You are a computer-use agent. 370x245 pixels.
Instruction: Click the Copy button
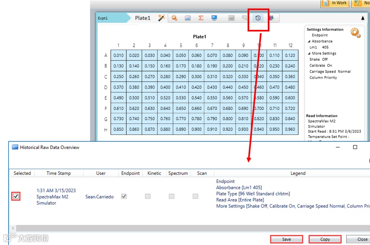pyautogui.click(x=325, y=239)
